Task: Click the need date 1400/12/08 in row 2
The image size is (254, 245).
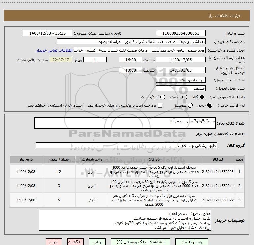Action: pyautogui.click(x=26, y=186)
